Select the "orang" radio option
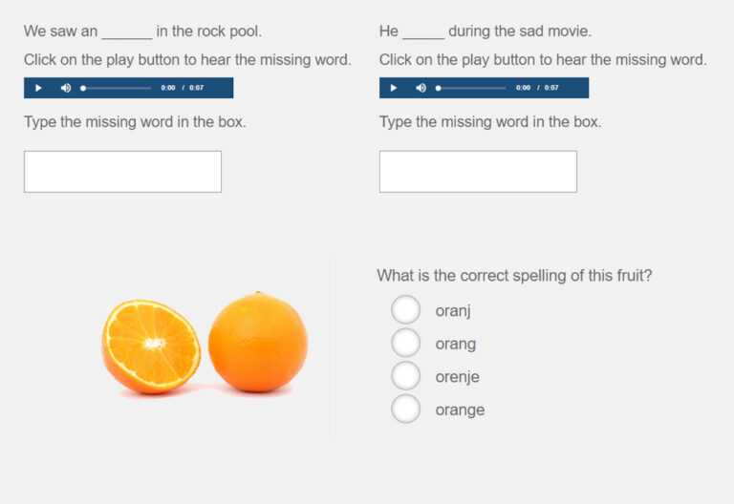 point(406,343)
